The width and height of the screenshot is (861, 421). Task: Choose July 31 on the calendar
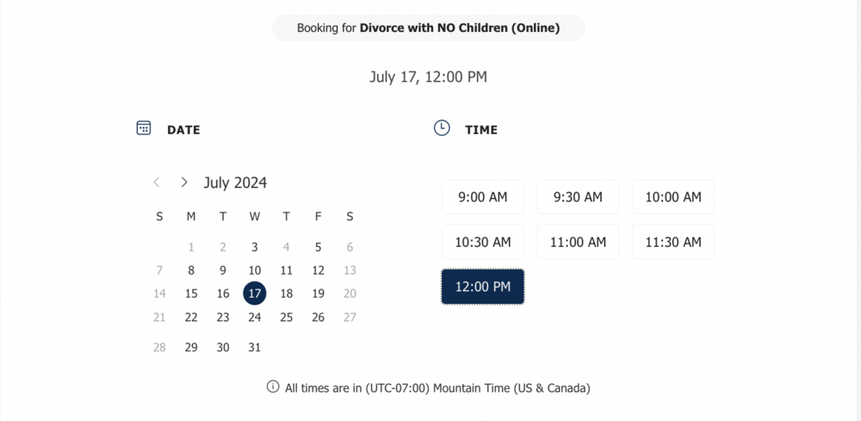[255, 347]
